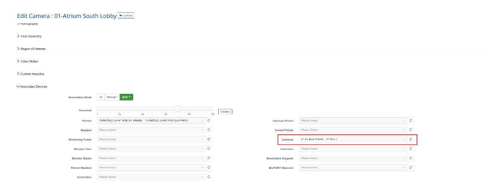
Task: Refresh the Monitoring Points list
Action: (x=209, y=139)
